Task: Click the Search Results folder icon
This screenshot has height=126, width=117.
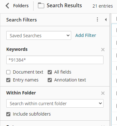Action: (x=41, y=5)
